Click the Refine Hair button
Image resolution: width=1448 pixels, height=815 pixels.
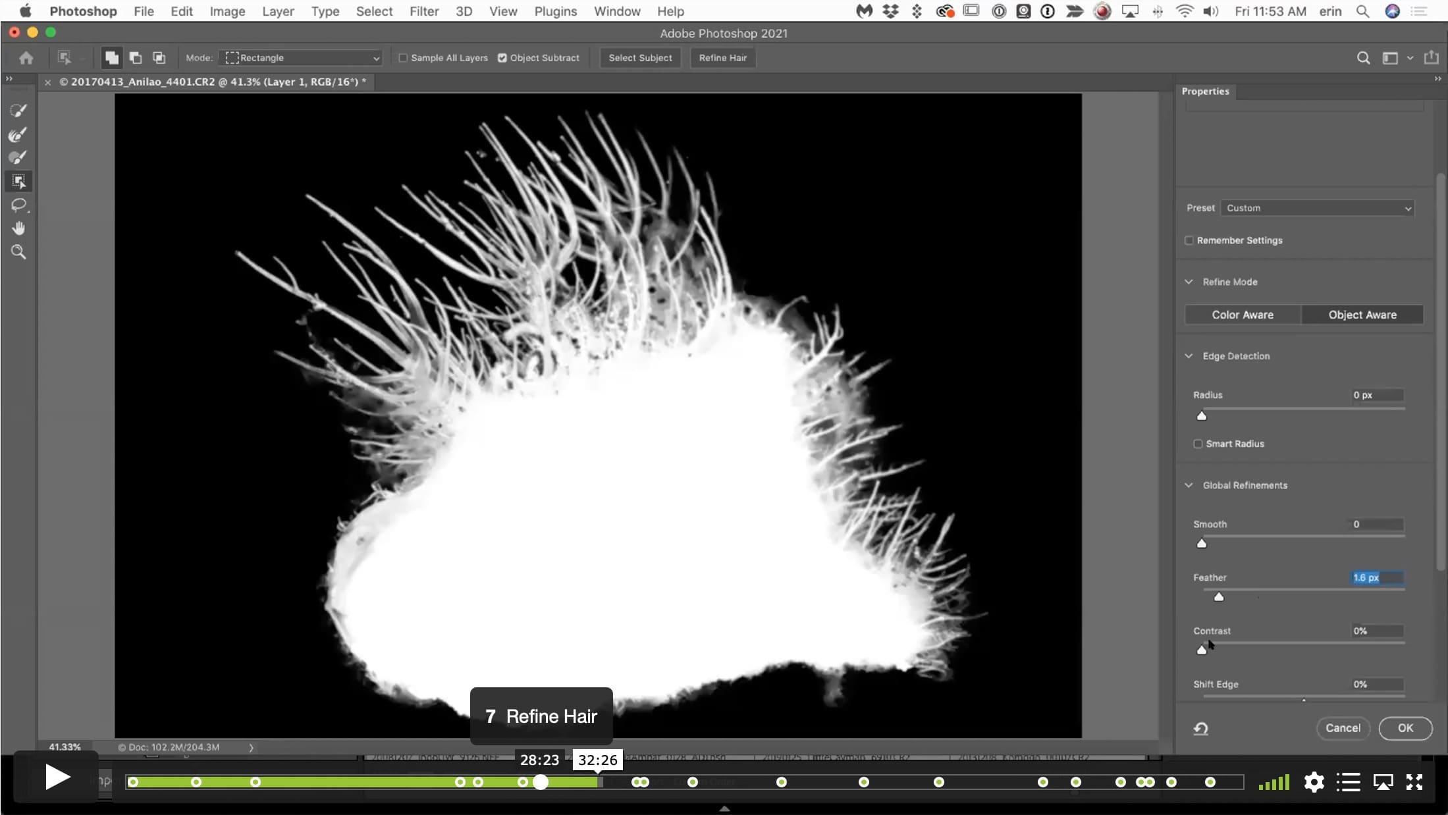pos(723,58)
